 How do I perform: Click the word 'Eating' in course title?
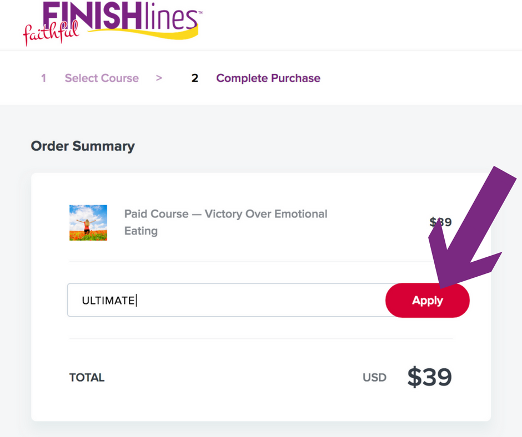pos(141,231)
